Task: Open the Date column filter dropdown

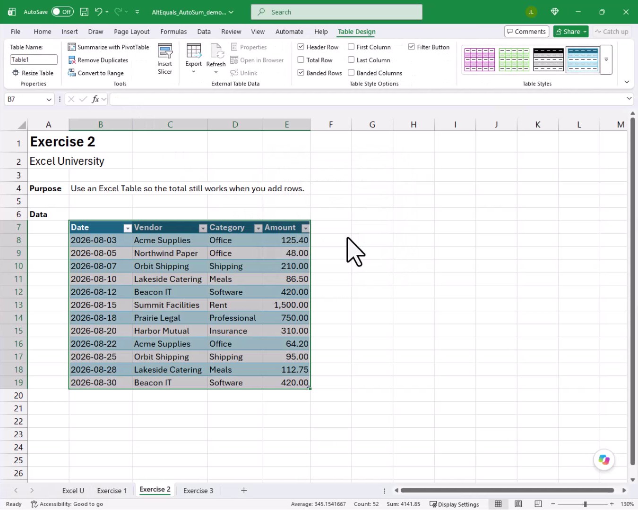Action: (x=127, y=228)
